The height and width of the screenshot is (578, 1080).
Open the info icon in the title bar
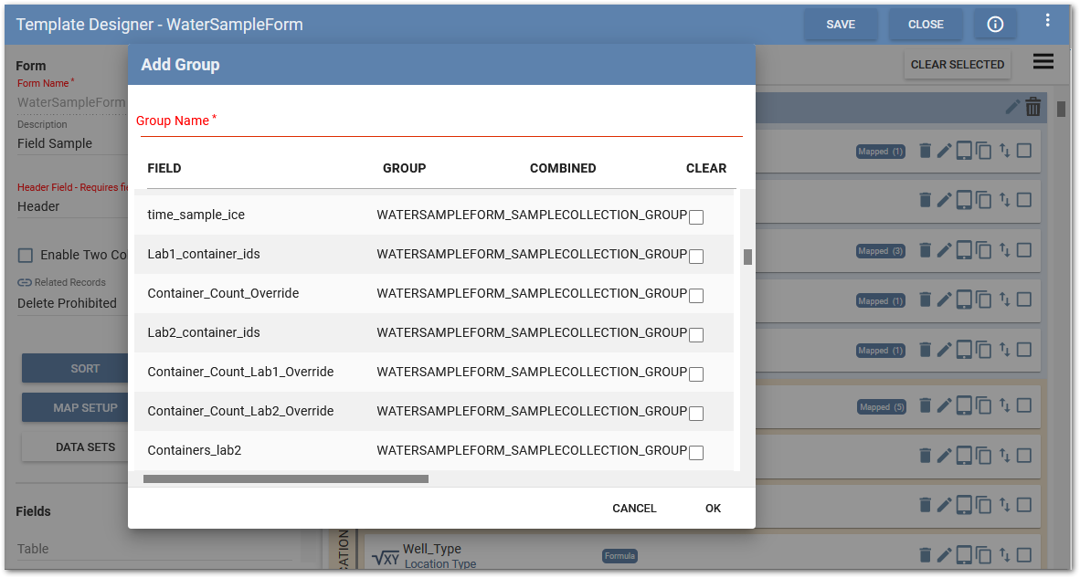point(995,24)
